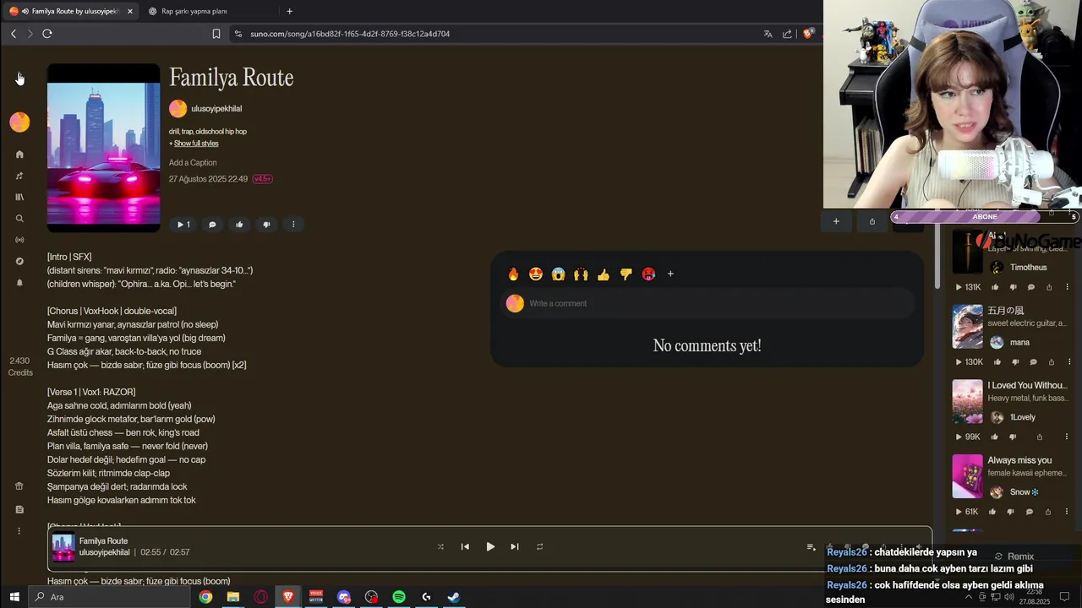Click Show full styles link
Viewport: 1082px width, 608px height.
point(196,144)
